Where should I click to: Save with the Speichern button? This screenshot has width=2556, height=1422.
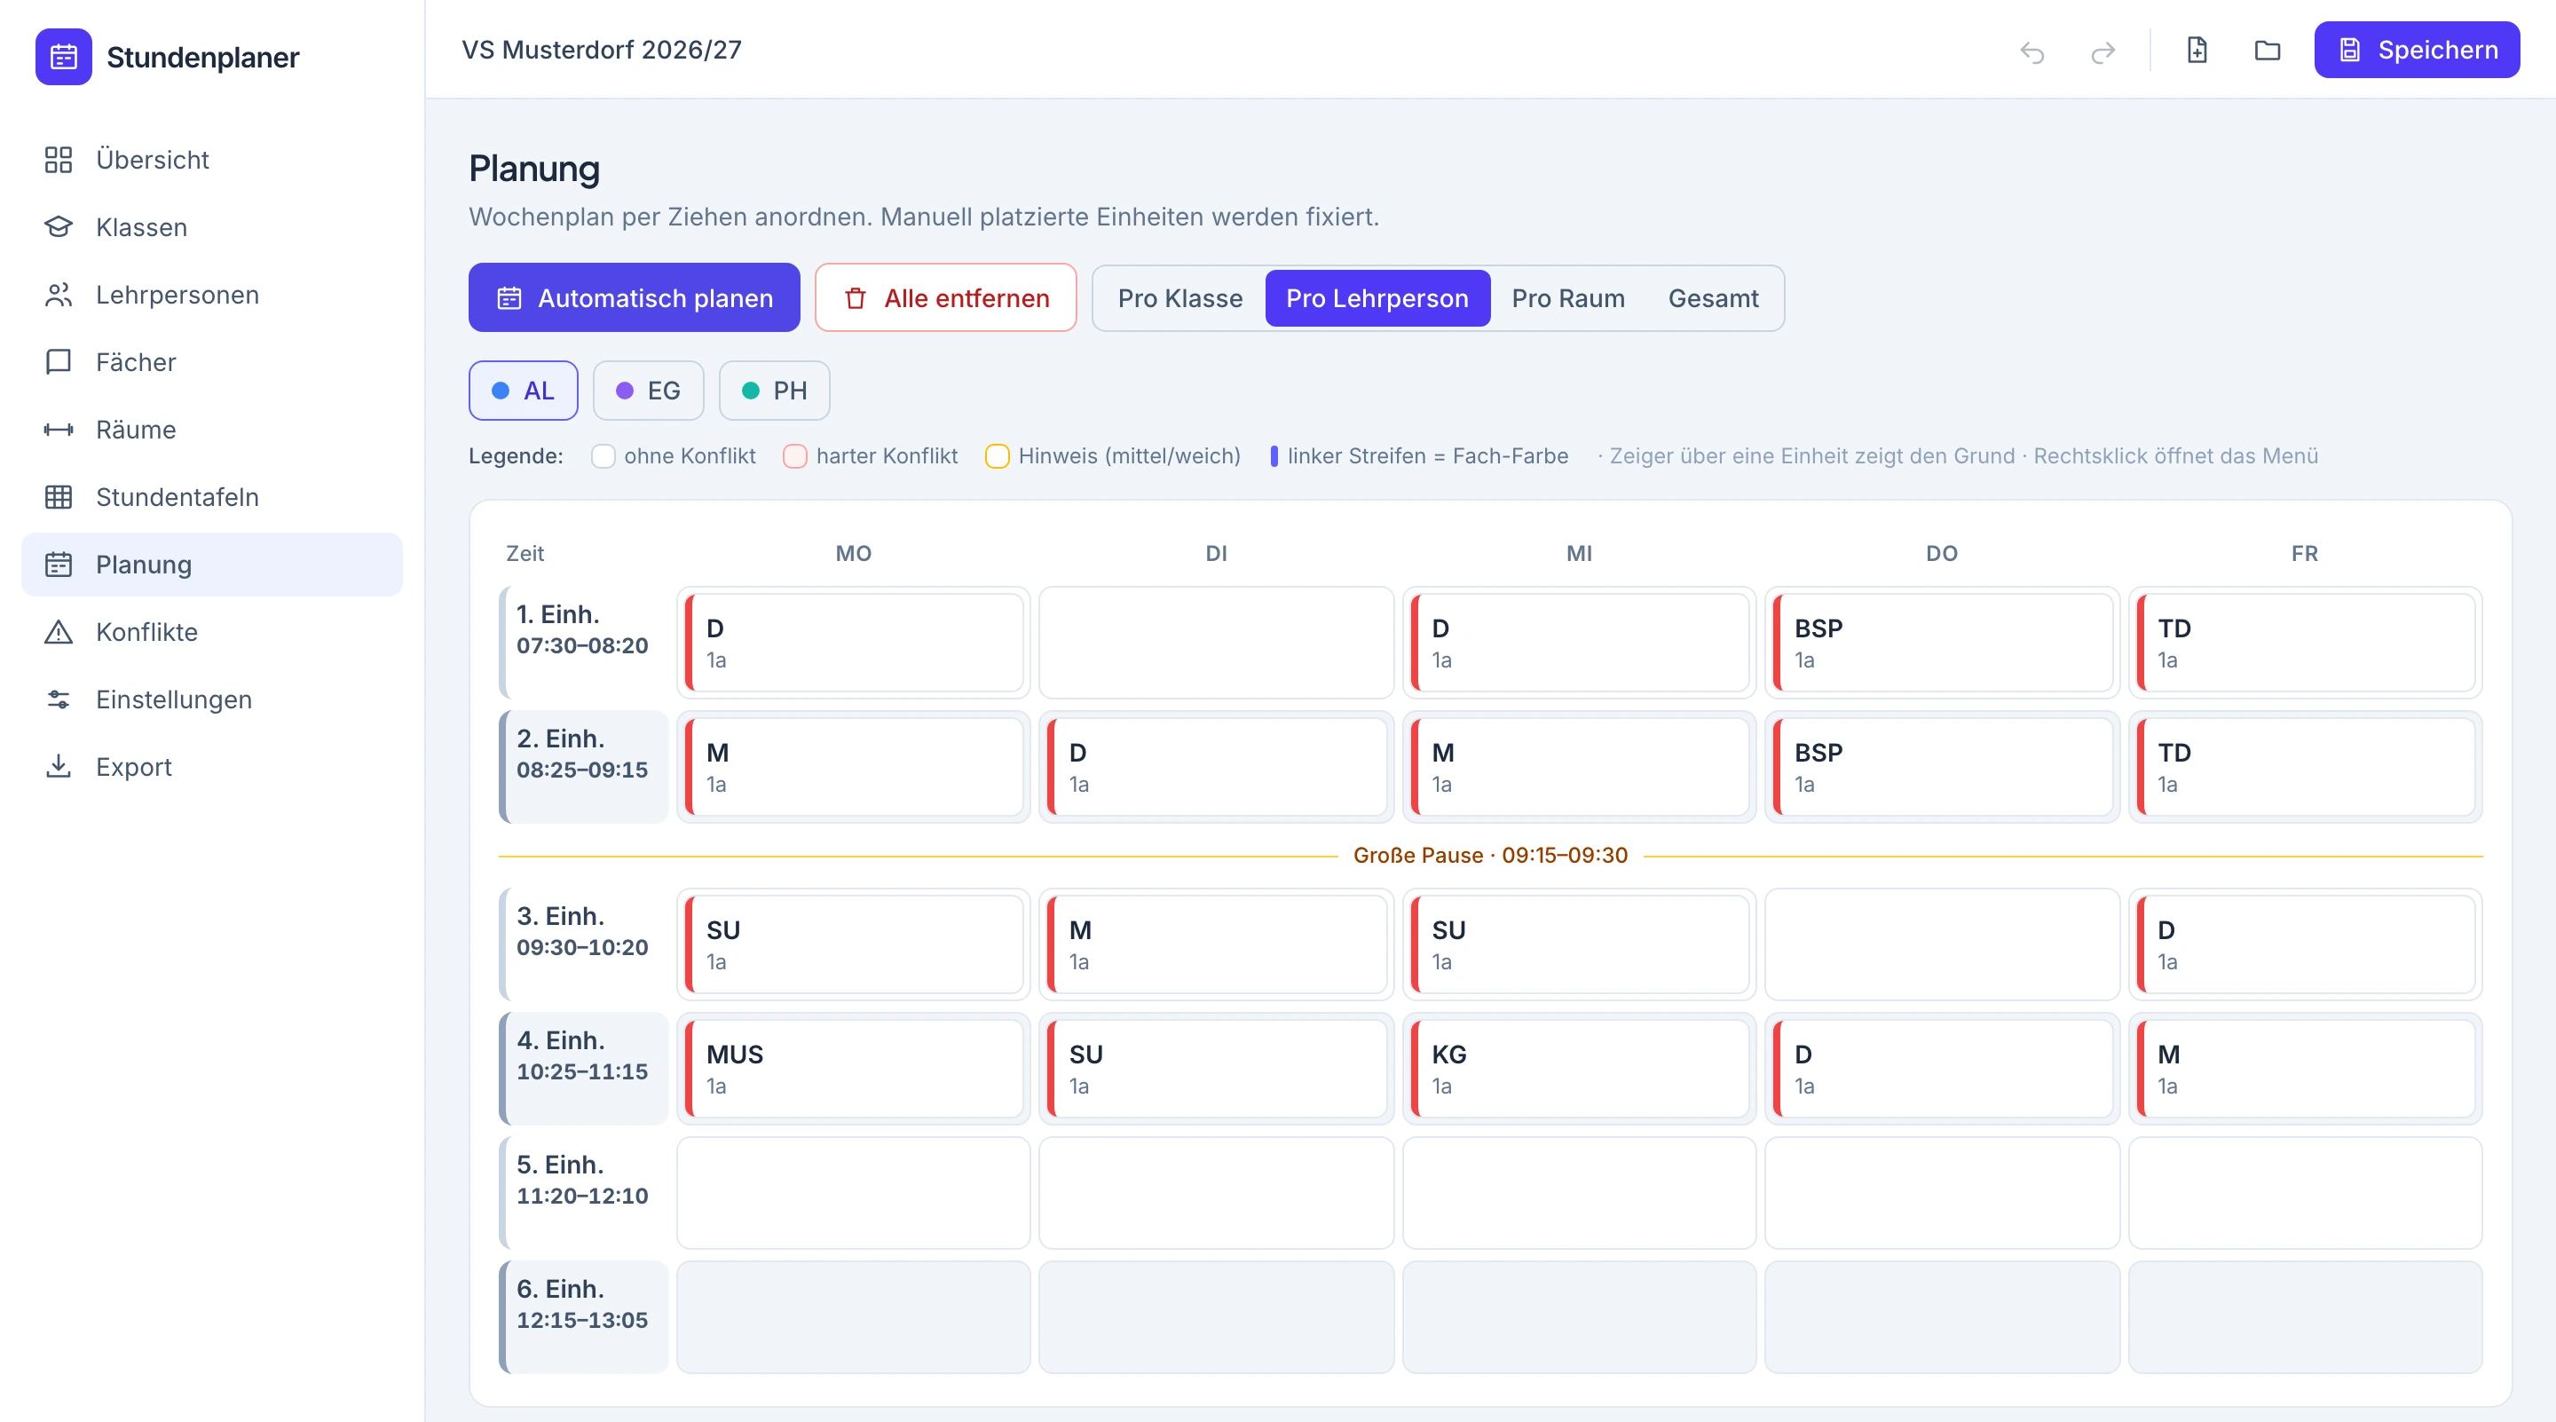[x=2416, y=50]
